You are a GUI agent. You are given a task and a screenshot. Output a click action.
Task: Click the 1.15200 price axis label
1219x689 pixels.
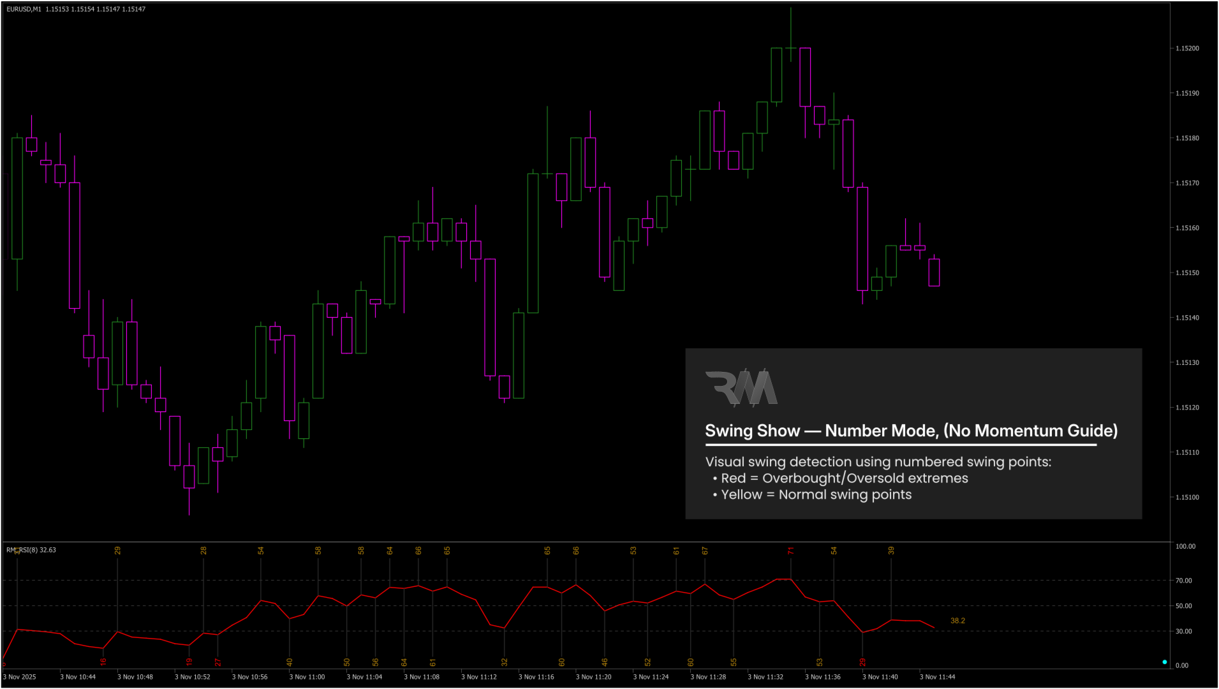click(x=1187, y=48)
